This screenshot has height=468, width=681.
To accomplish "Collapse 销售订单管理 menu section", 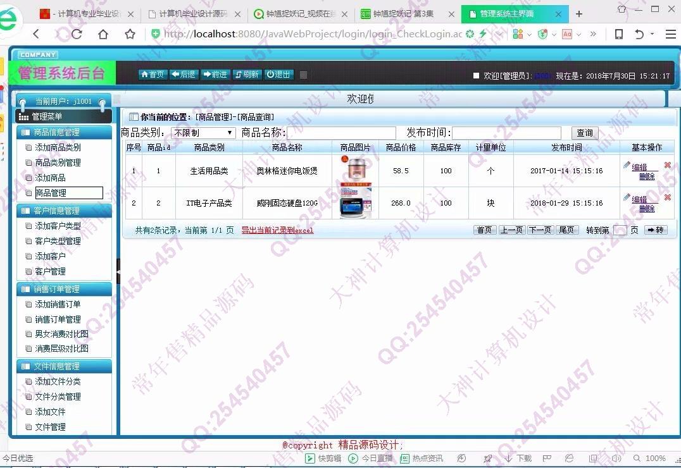I will pyautogui.click(x=65, y=289).
